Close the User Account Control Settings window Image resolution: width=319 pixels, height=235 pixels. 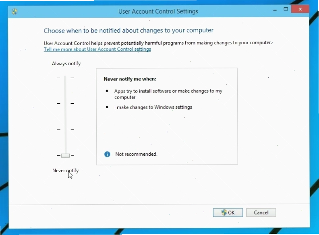(x=300, y=9)
